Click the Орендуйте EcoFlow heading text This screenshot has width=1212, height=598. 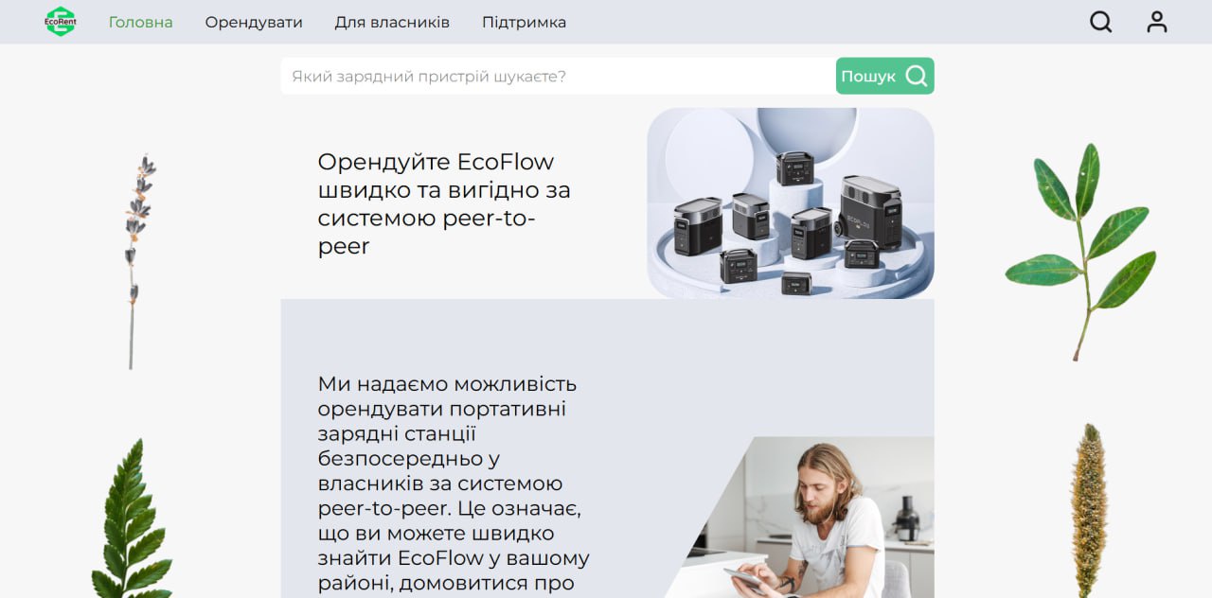[444, 203]
